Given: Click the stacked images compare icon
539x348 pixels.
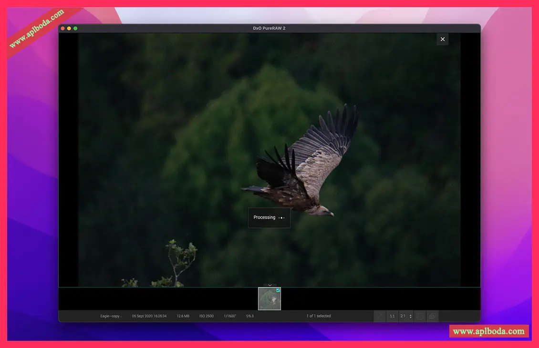Looking at the screenshot, I should 432,316.
